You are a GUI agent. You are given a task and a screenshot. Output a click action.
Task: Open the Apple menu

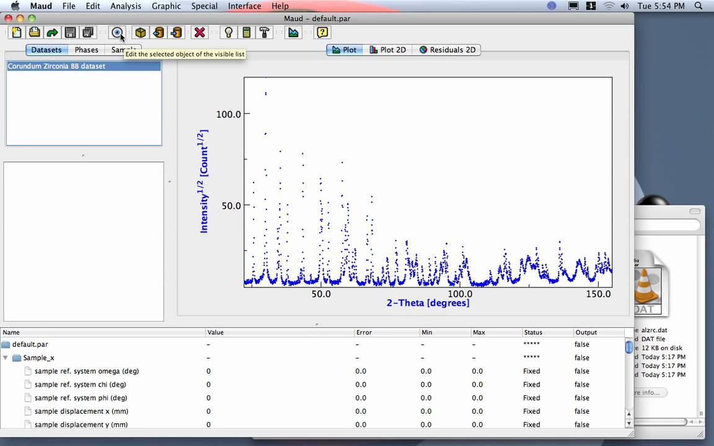pyautogui.click(x=15, y=6)
